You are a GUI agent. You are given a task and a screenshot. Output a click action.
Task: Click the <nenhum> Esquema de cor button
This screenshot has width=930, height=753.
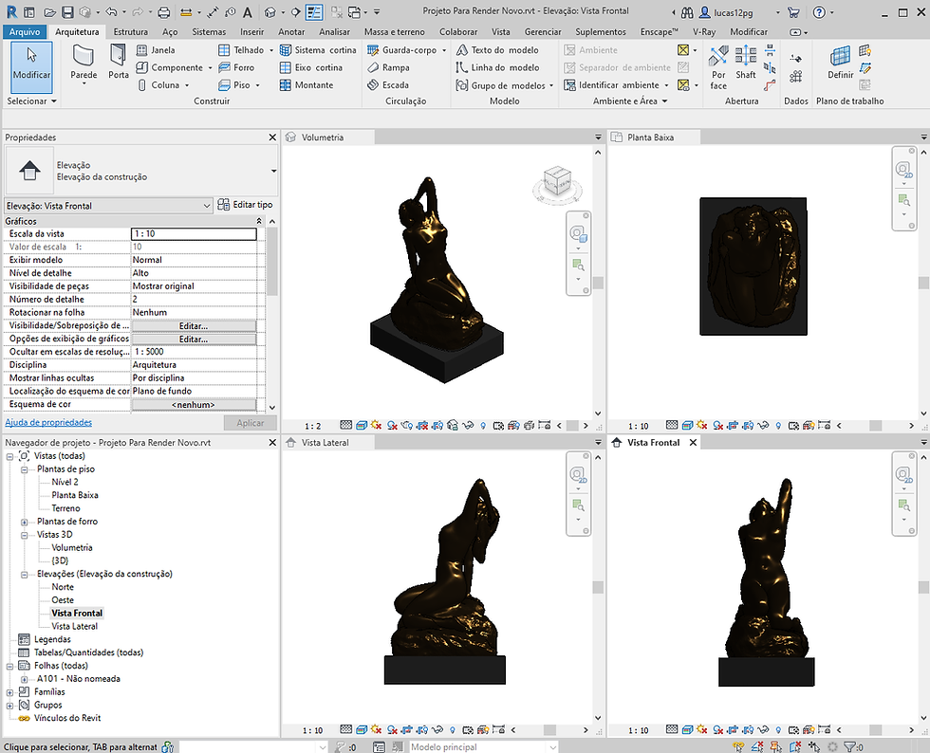point(194,404)
